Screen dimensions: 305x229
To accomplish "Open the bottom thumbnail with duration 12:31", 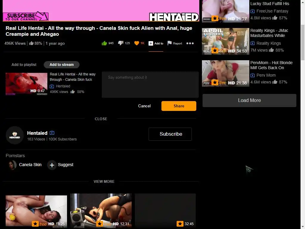I will pyautogui.click(x=101, y=211).
